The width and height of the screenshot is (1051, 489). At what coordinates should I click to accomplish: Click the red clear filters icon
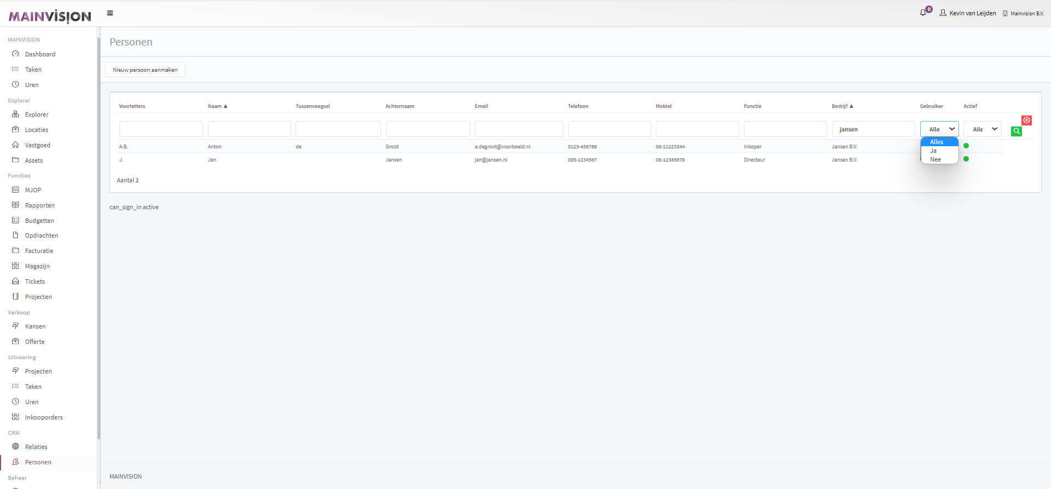(x=1027, y=120)
